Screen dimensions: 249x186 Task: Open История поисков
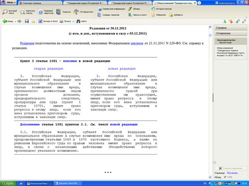click(161, 9)
